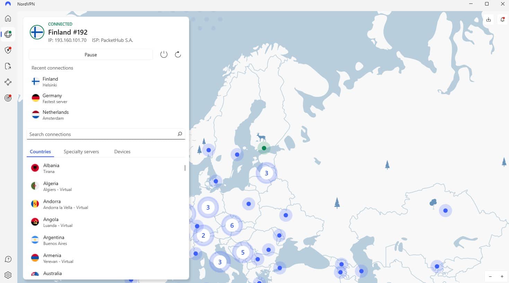
Task: Connect to Andorra la Vella - Virtual
Action: pyautogui.click(x=106, y=204)
